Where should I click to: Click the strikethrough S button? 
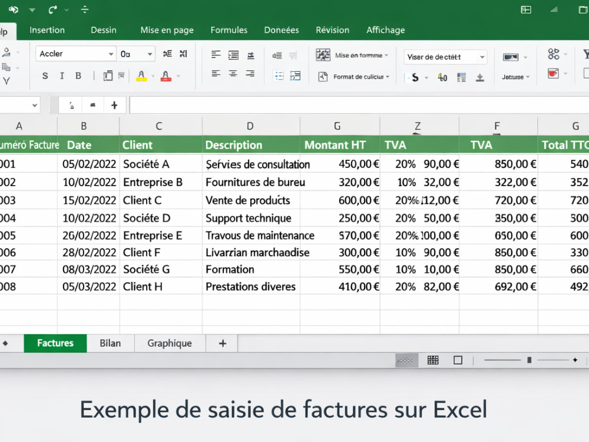(x=45, y=76)
